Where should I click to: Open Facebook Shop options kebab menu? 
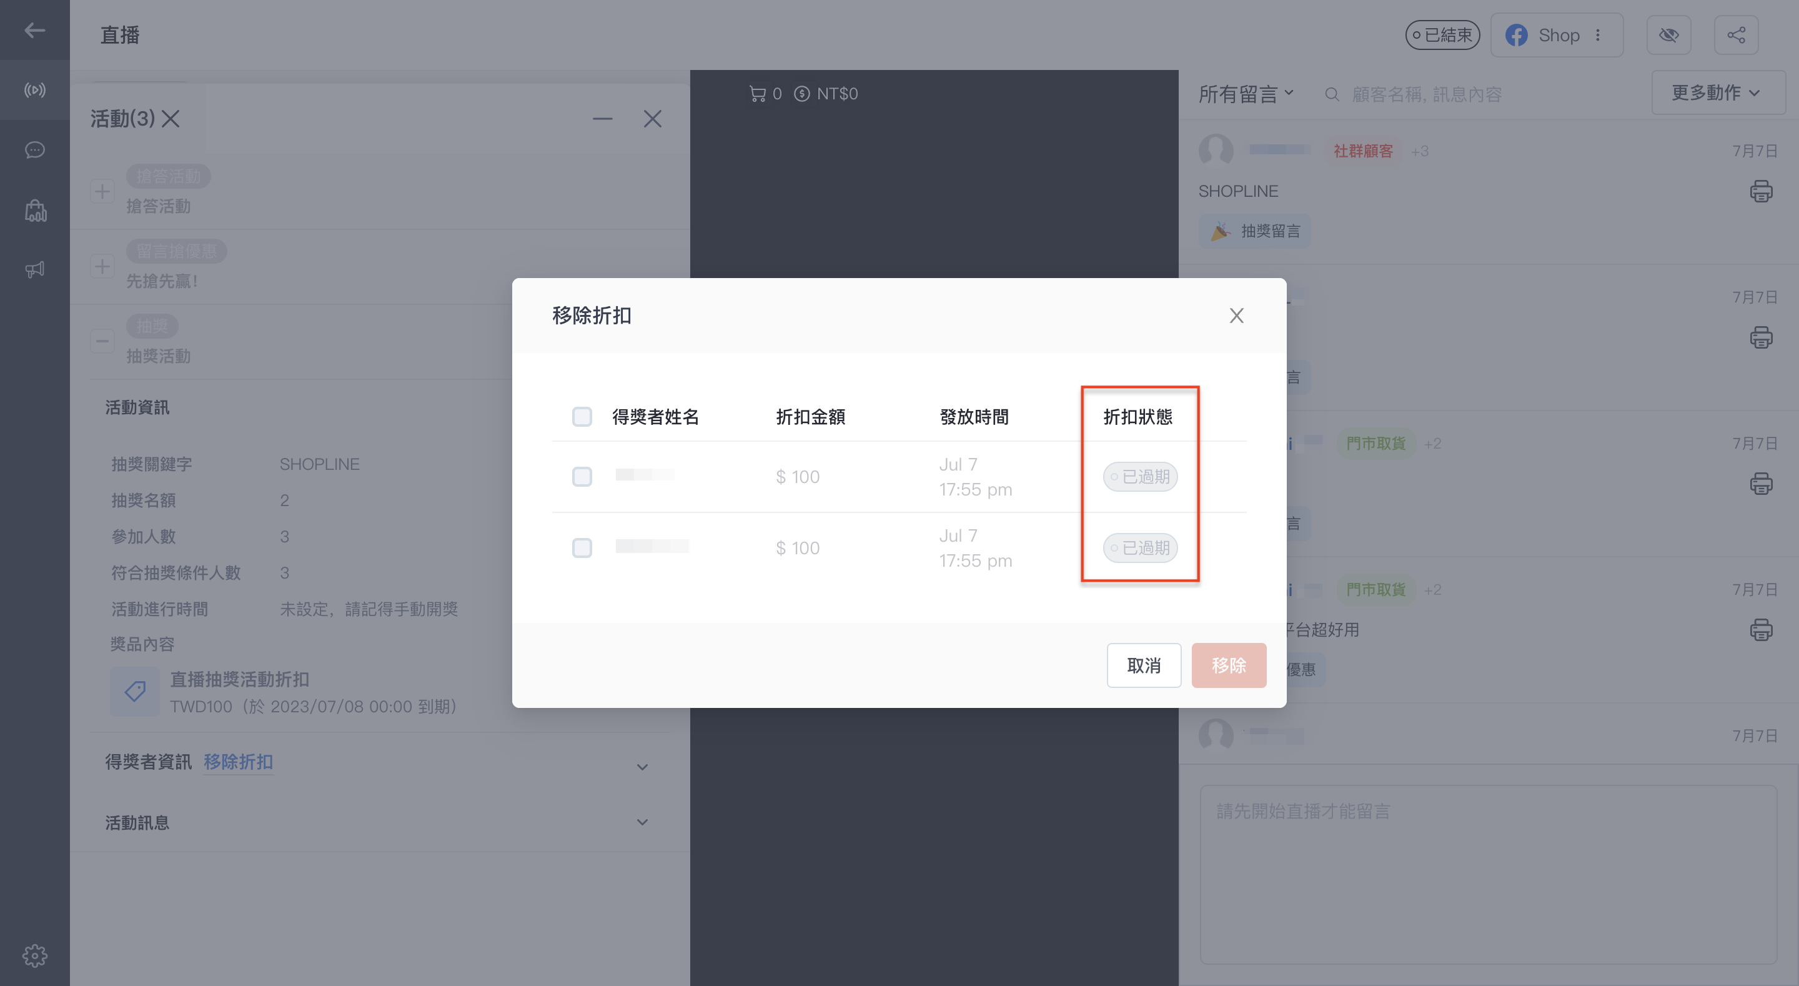point(1598,35)
